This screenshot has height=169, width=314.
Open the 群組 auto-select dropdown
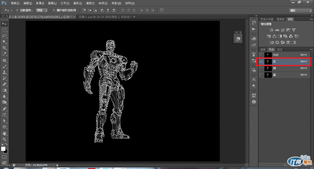tap(42, 10)
